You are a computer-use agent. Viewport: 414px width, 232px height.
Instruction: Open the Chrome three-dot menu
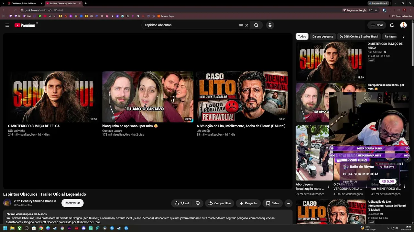pyautogui.click(x=410, y=10)
